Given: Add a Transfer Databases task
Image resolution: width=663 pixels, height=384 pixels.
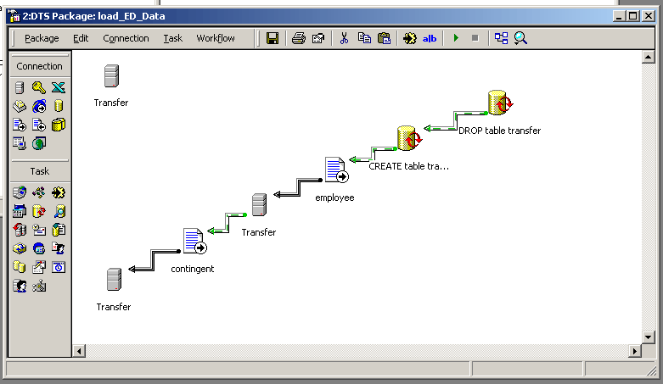Looking at the screenshot, I should [x=20, y=267].
